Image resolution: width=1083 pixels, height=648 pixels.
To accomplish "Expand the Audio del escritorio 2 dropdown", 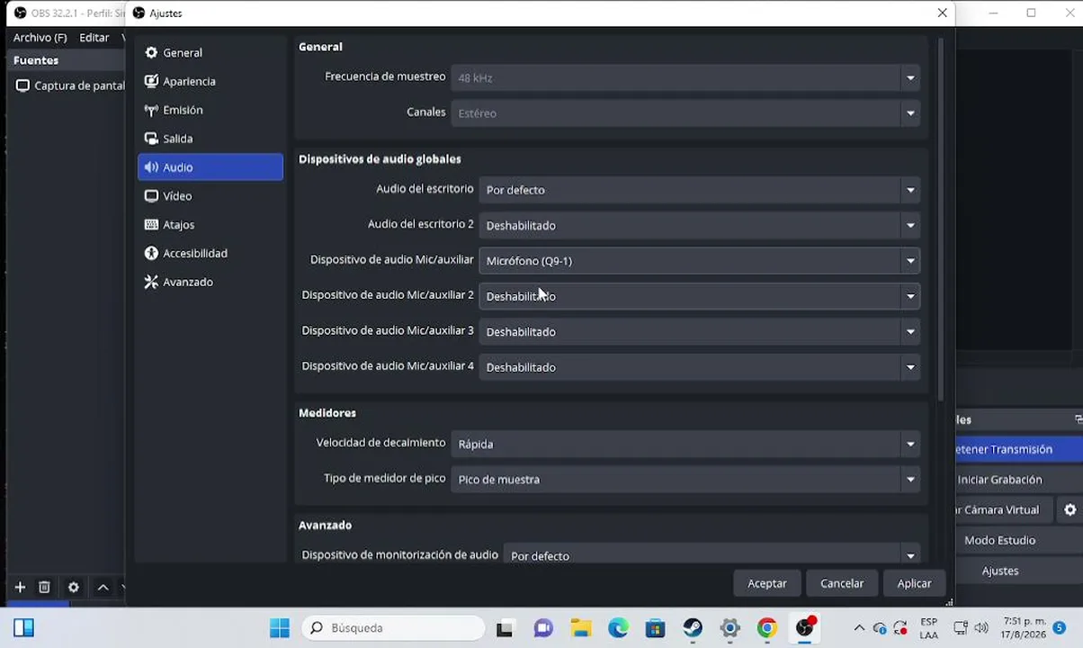I will tap(699, 226).
